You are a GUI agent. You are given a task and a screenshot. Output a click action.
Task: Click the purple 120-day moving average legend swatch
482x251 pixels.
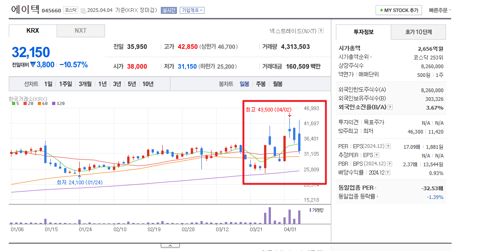53,104
